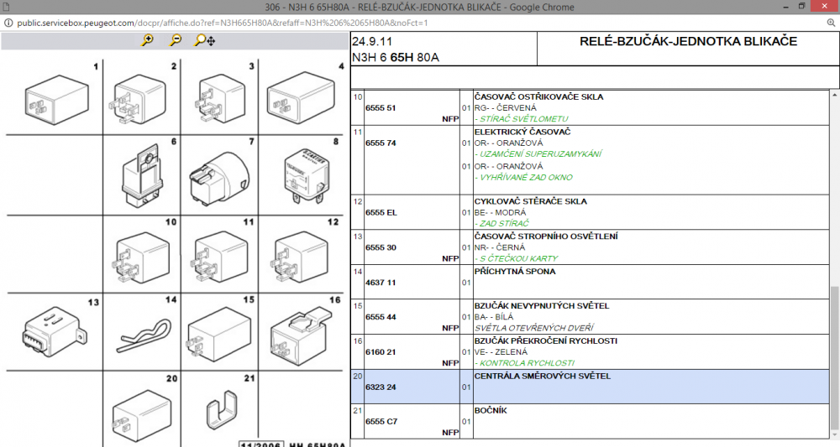
Task: Click green note VYHŘÍVANÉ ZAD OKNO
Action: pyautogui.click(x=523, y=178)
